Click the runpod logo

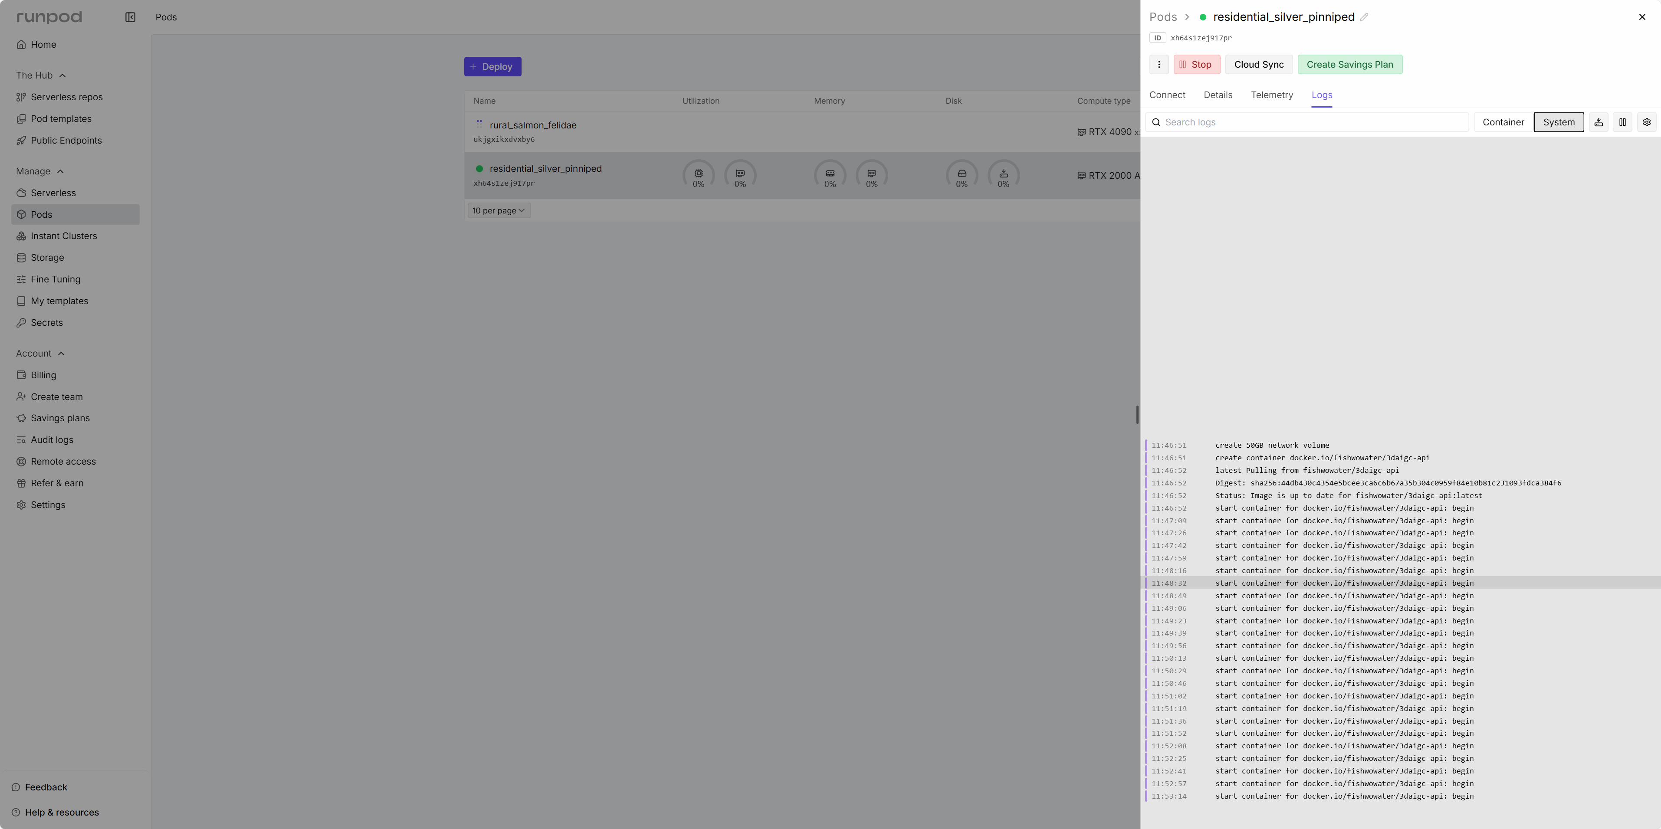coord(49,17)
